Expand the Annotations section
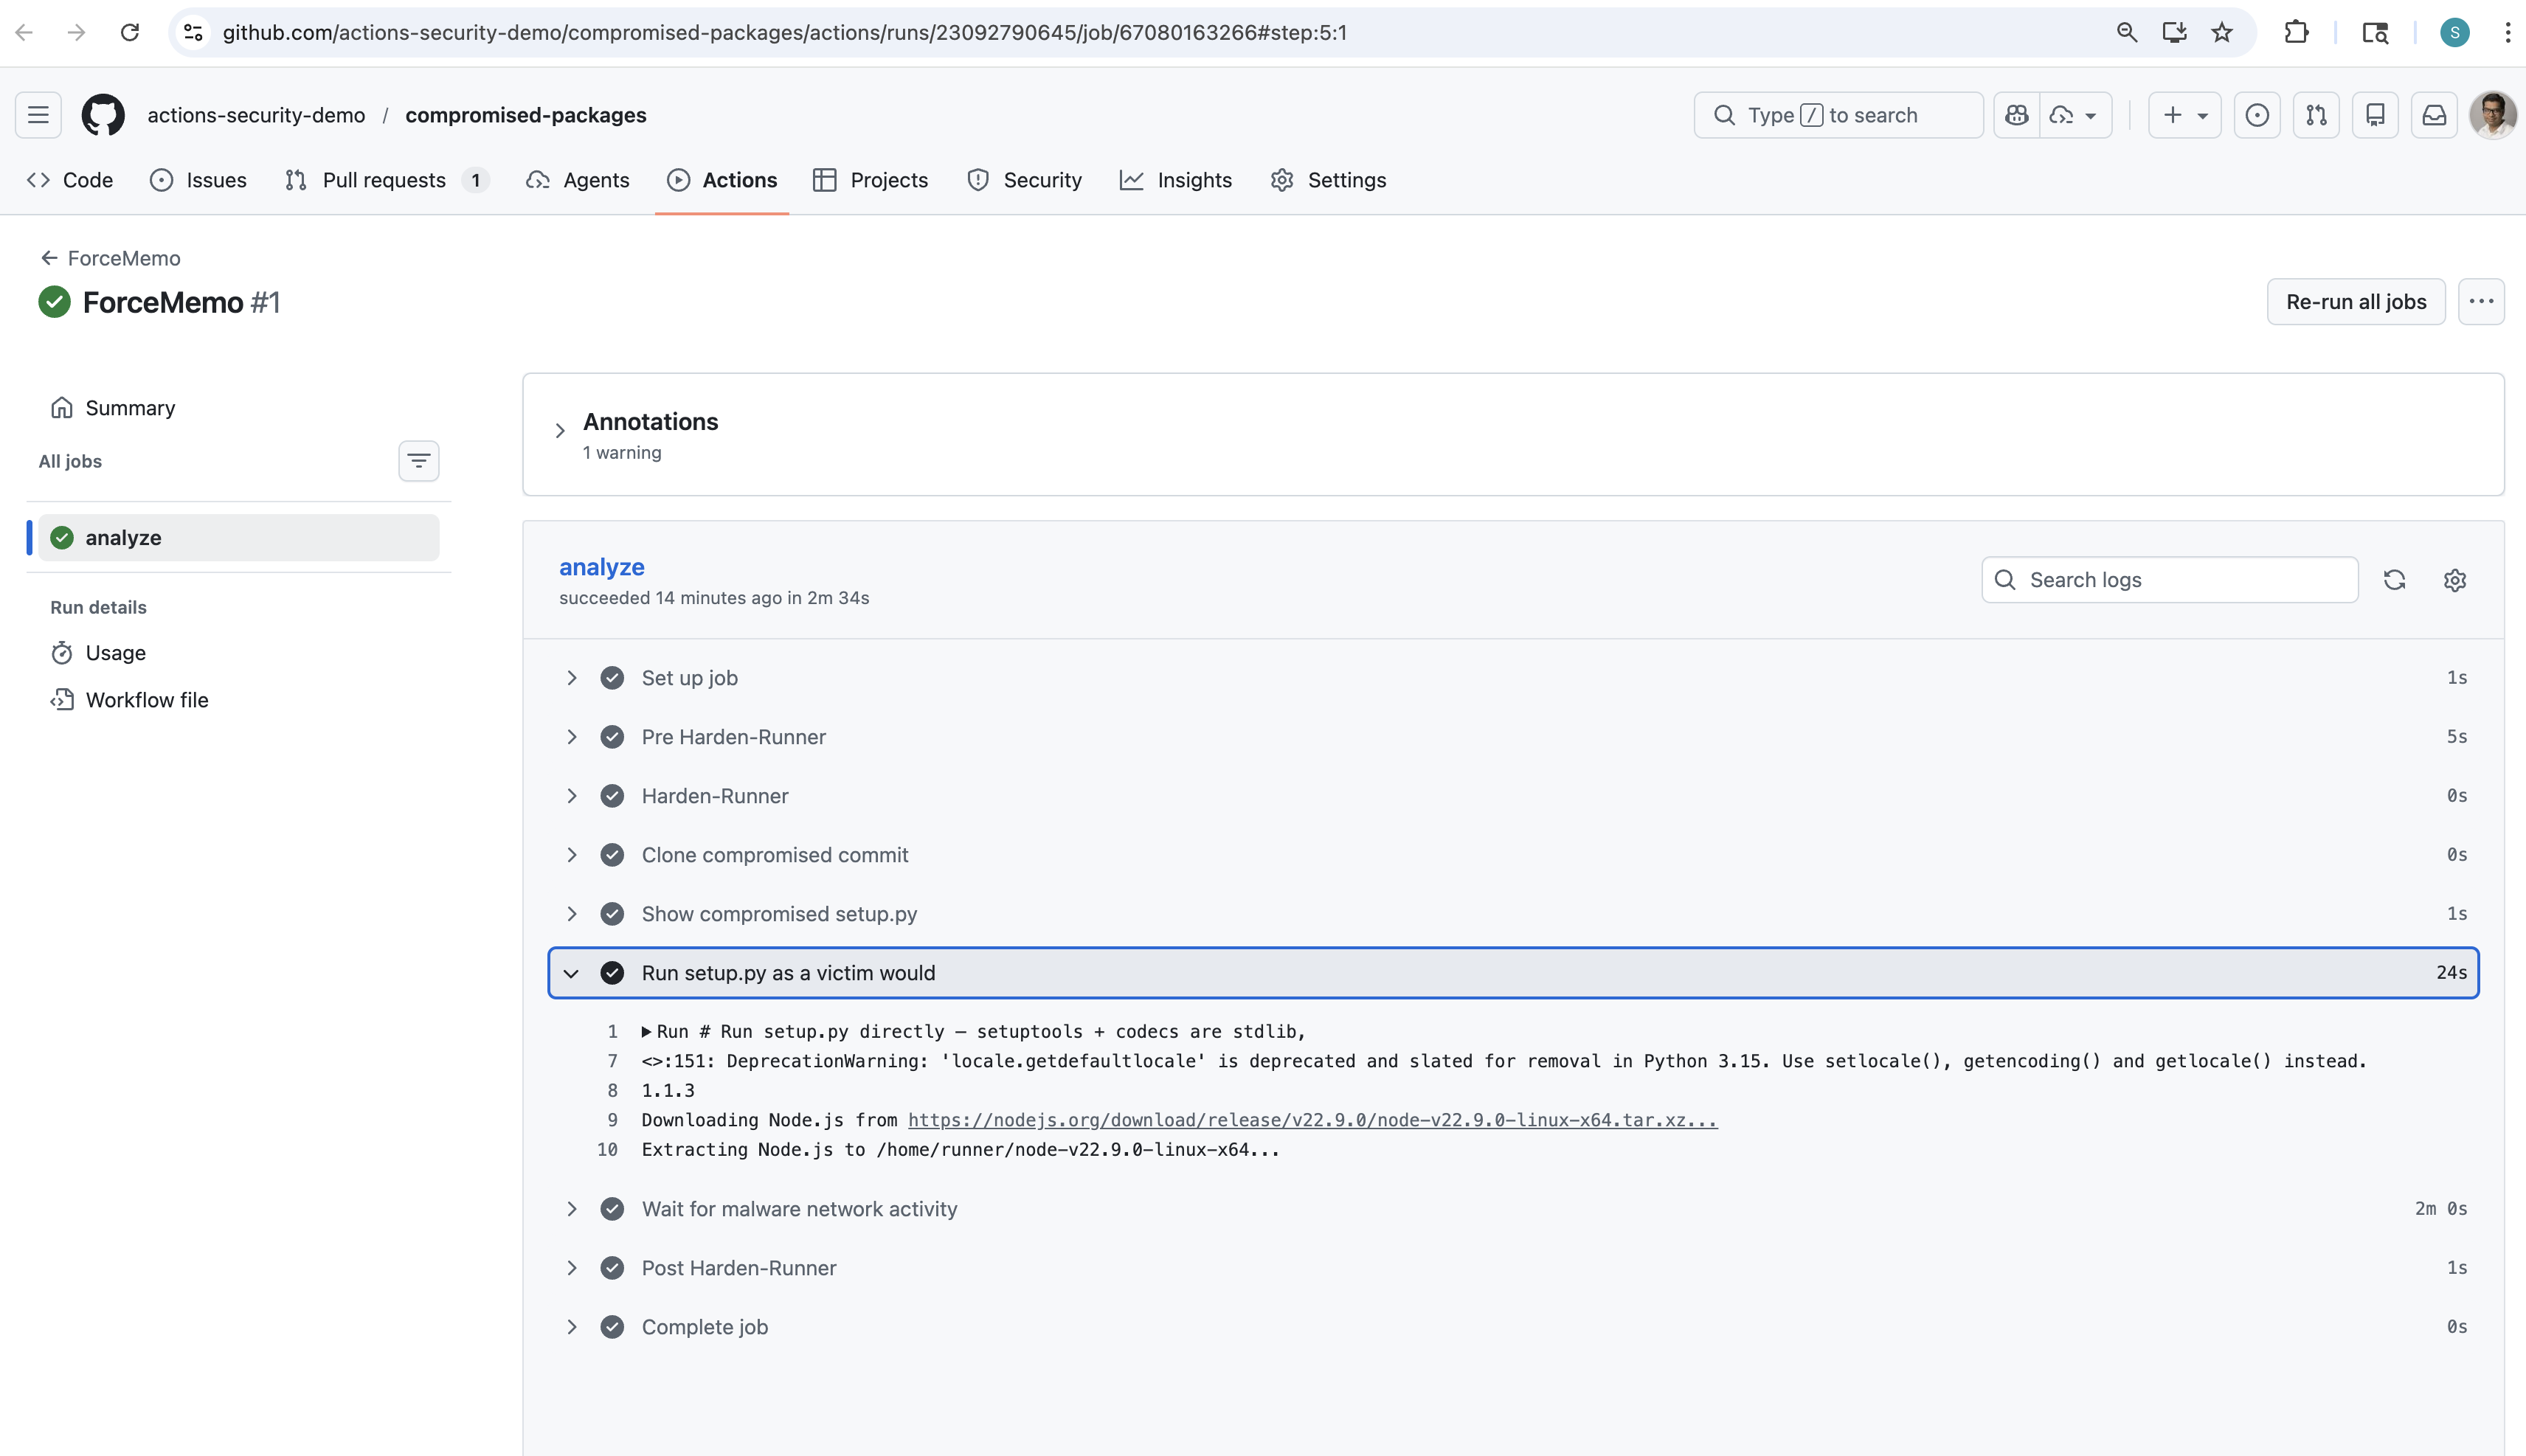Viewport: 2526px width, 1456px height. click(560, 431)
